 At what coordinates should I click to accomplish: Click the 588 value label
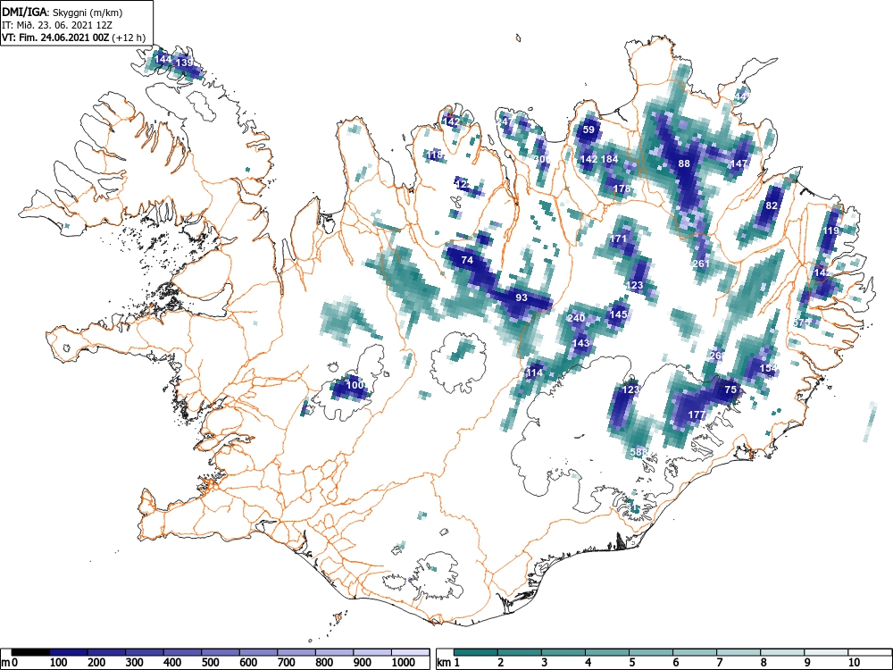(638, 452)
